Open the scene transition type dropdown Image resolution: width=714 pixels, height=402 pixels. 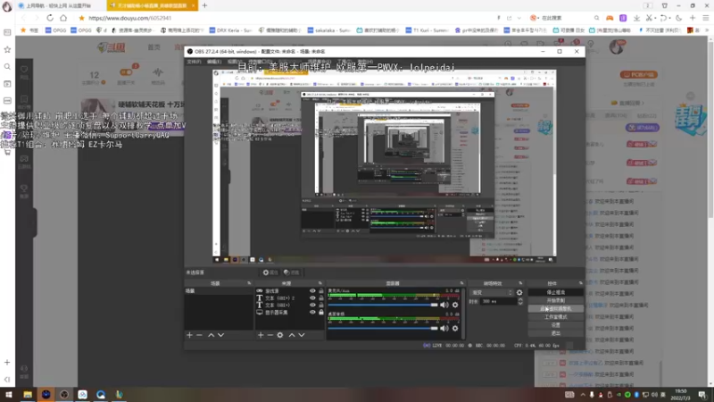point(492,293)
